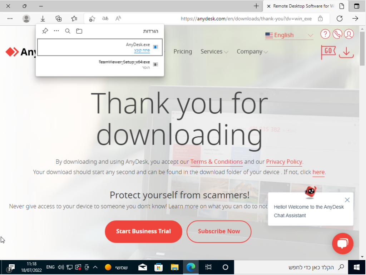
Task: Click the address bar URL
Action: pyautogui.click(x=246, y=19)
